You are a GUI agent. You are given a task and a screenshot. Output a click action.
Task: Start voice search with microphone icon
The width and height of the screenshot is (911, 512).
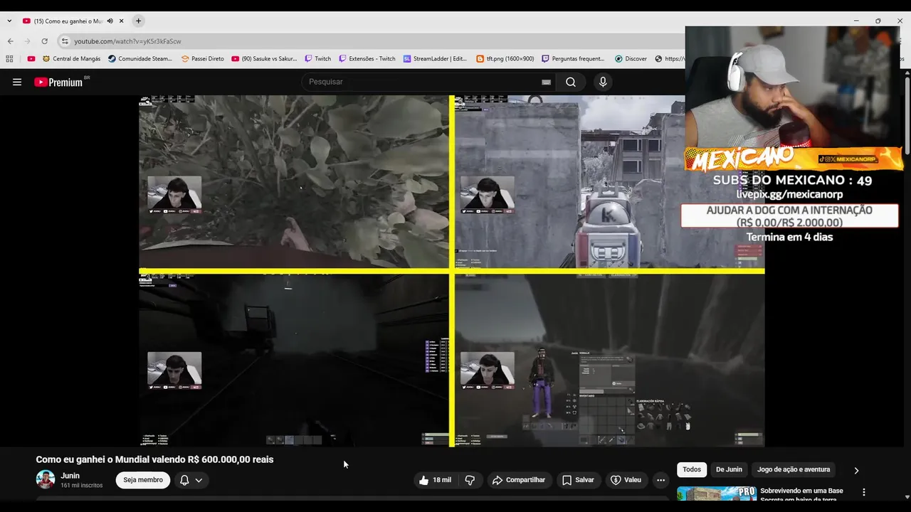603,82
